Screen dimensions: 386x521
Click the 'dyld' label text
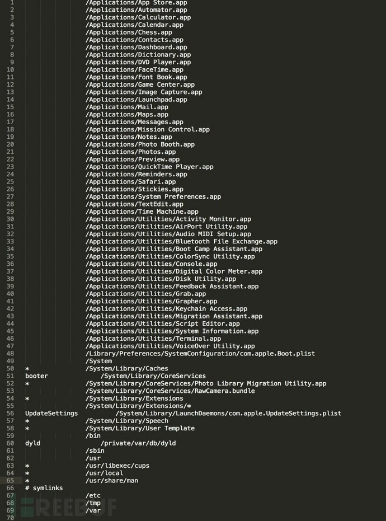tap(32, 443)
